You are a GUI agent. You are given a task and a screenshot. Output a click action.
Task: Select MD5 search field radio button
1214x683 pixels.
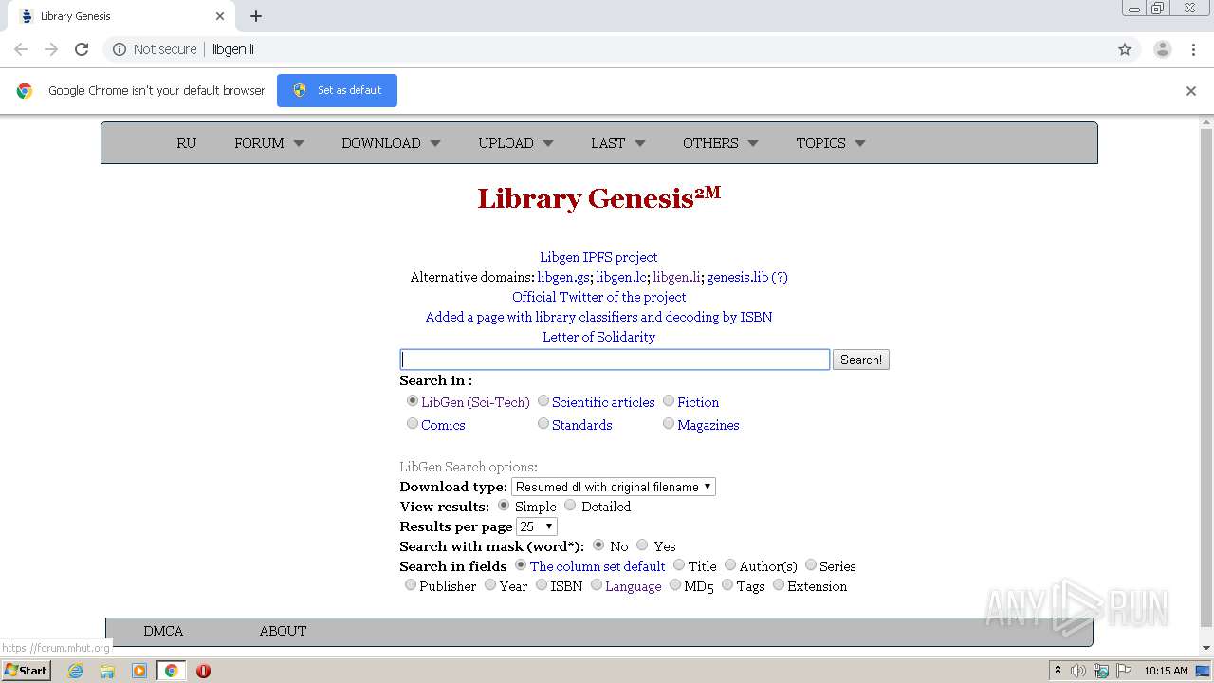coord(675,585)
